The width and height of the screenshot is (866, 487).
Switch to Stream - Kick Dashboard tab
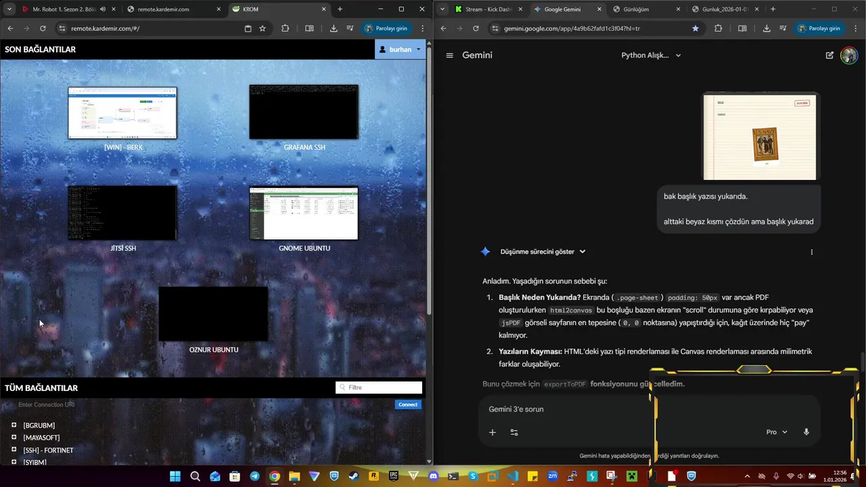[x=488, y=9]
